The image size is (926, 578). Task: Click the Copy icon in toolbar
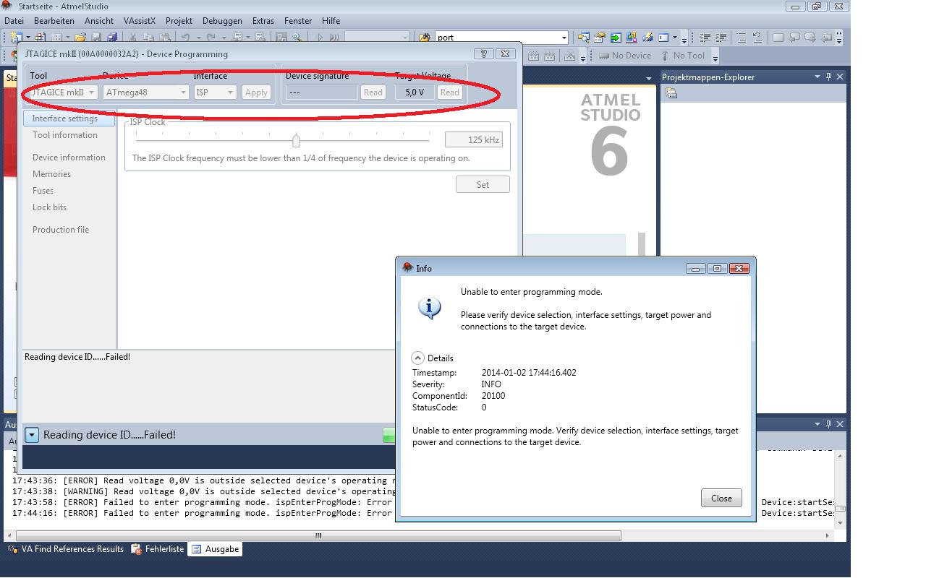pyautogui.click(x=148, y=38)
